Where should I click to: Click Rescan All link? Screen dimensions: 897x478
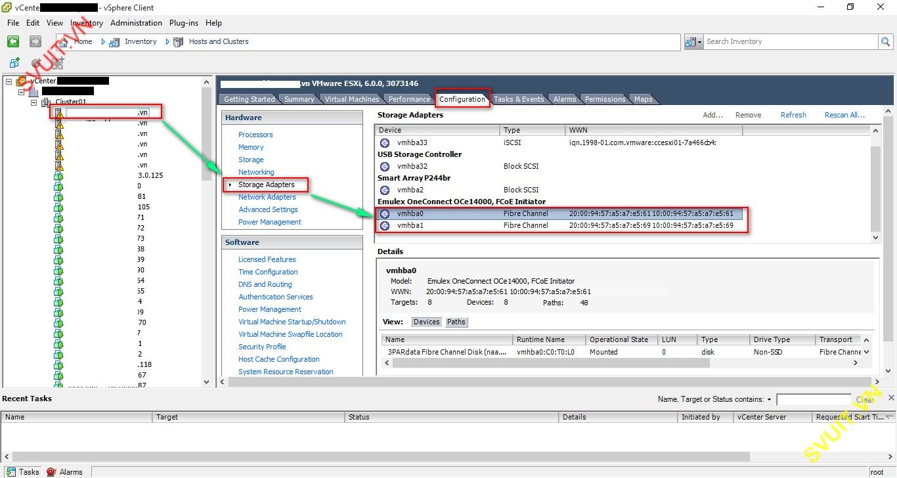[844, 115]
